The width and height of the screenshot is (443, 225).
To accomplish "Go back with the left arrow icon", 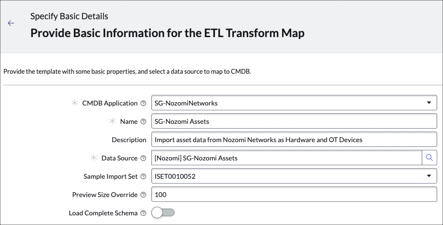I will click(11, 23).
